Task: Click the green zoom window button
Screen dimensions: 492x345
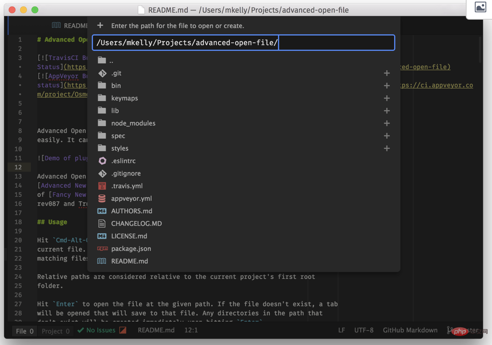Action: coord(35,9)
